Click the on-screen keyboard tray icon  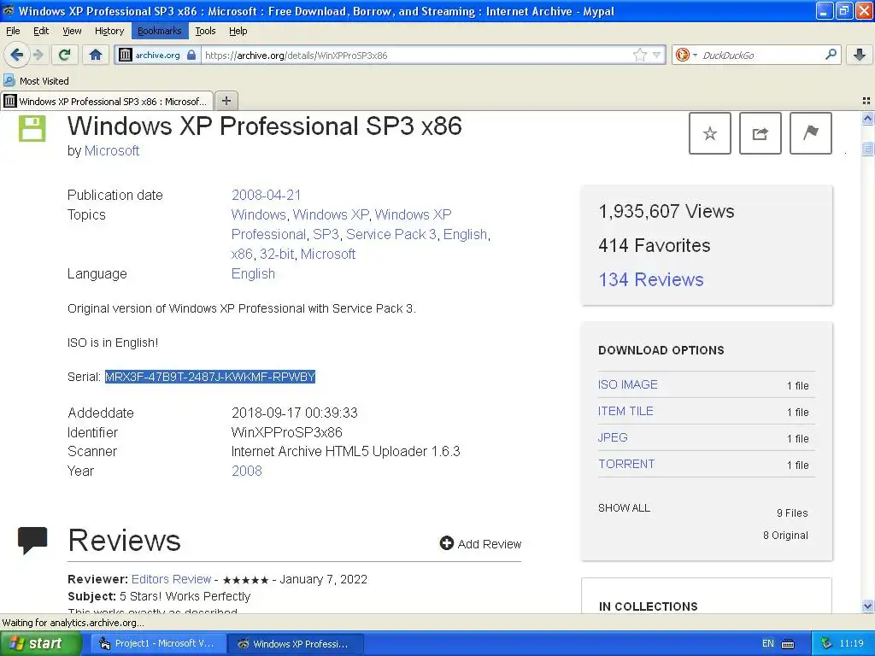(x=788, y=644)
